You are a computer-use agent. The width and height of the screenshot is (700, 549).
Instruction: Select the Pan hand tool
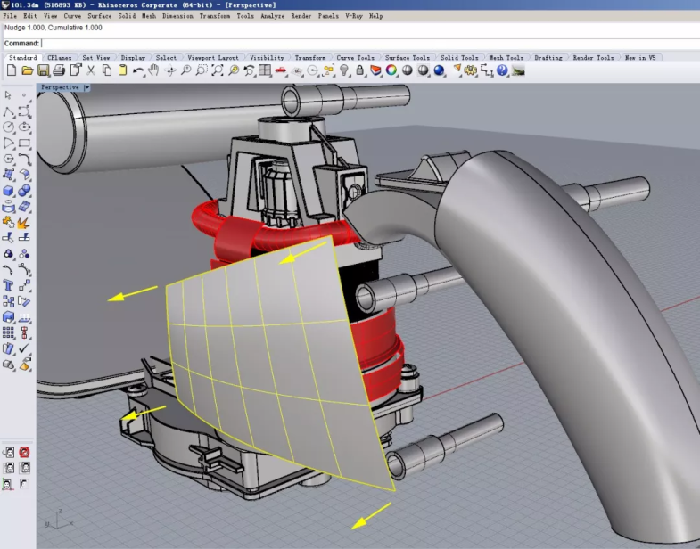click(153, 70)
